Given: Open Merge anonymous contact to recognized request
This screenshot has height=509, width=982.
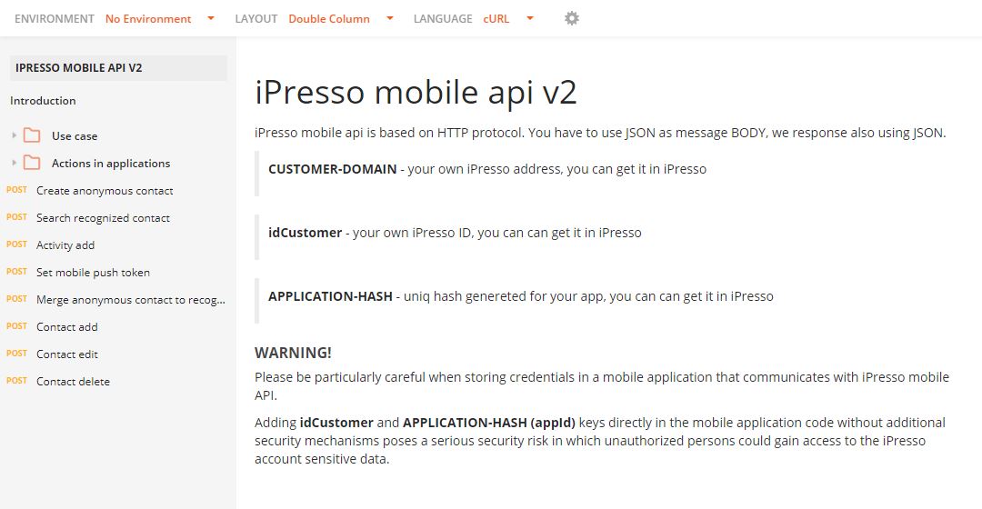Looking at the screenshot, I should coord(130,300).
